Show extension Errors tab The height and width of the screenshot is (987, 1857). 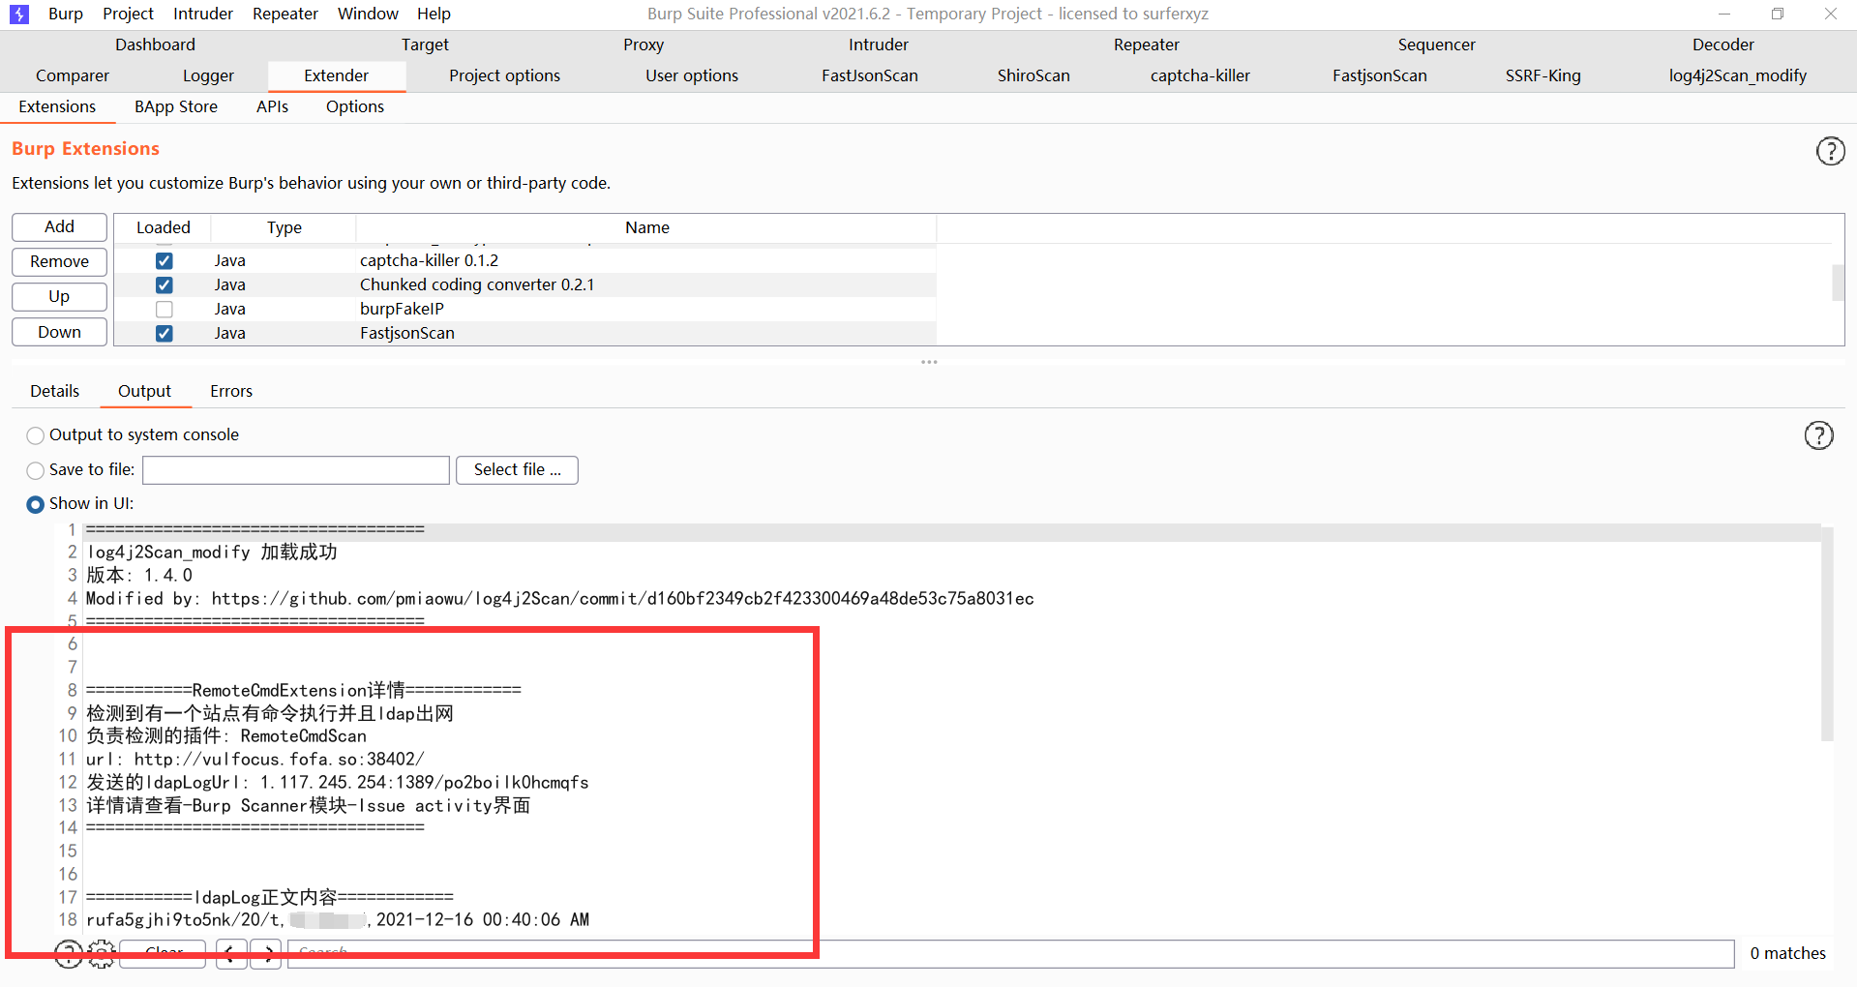(231, 391)
